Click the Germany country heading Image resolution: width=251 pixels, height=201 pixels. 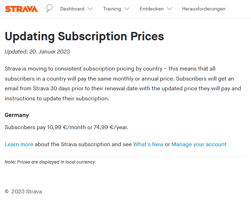pyautogui.click(x=17, y=115)
